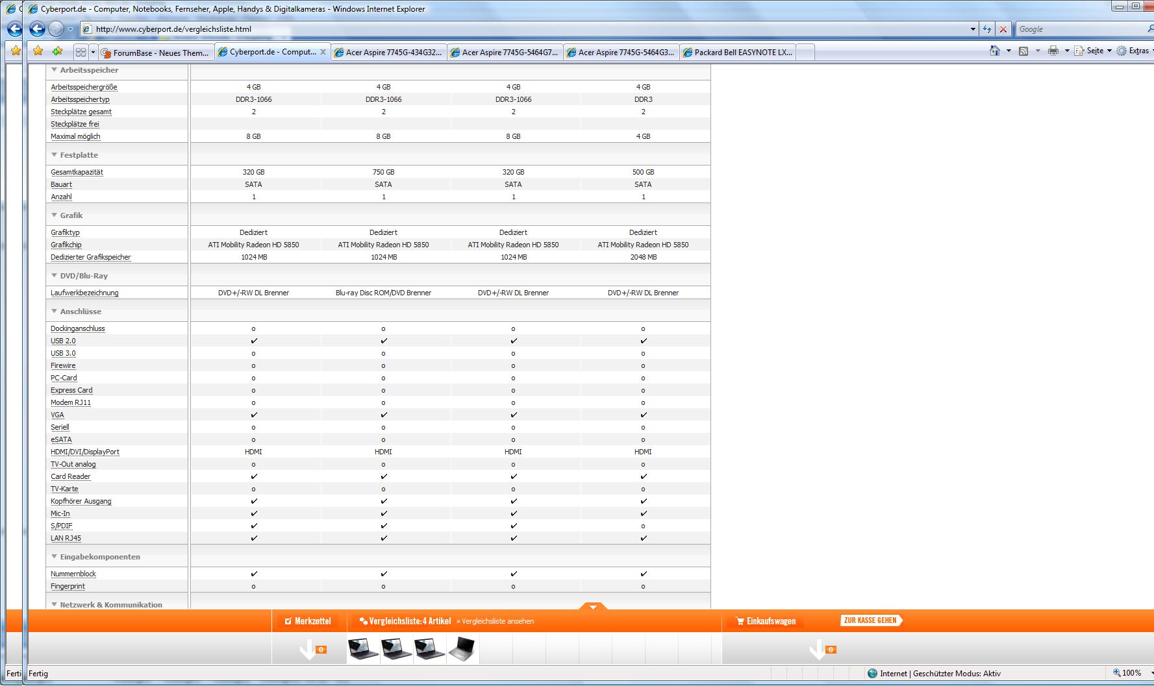Switch to ForumBase - Neues Thema tab
This screenshot has height=686, width=1154.
click(156, 53)
